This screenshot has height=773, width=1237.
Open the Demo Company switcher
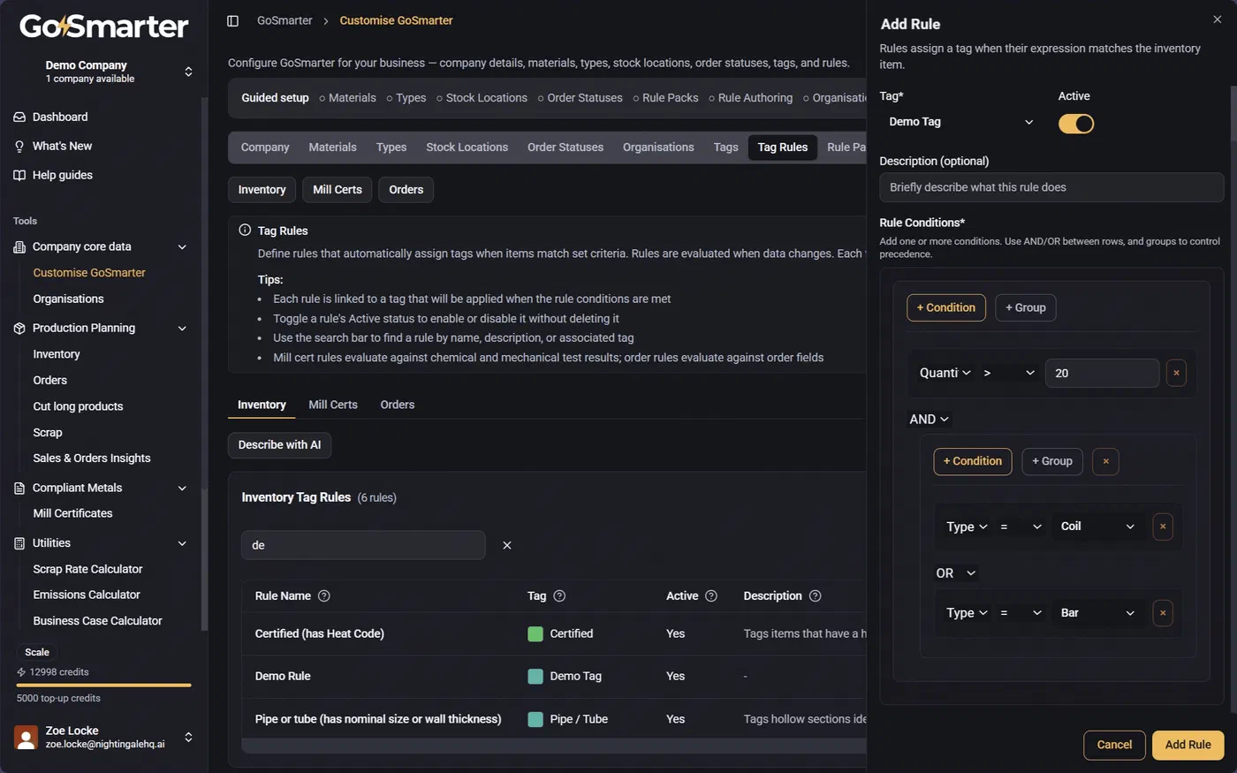(104, 72)
